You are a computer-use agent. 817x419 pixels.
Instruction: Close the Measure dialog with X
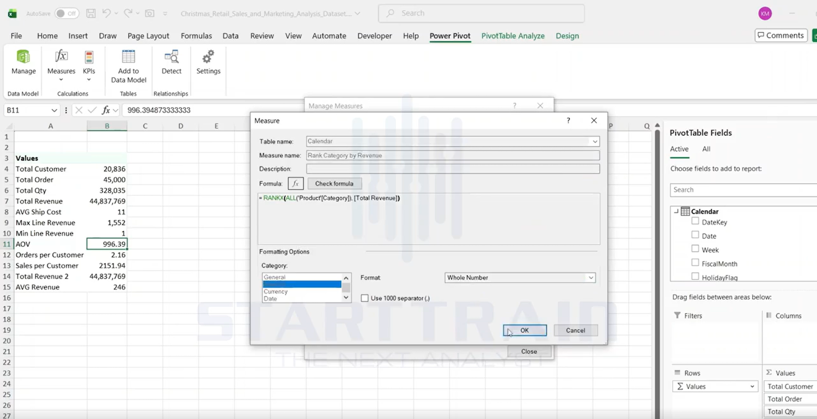point(594,120)
